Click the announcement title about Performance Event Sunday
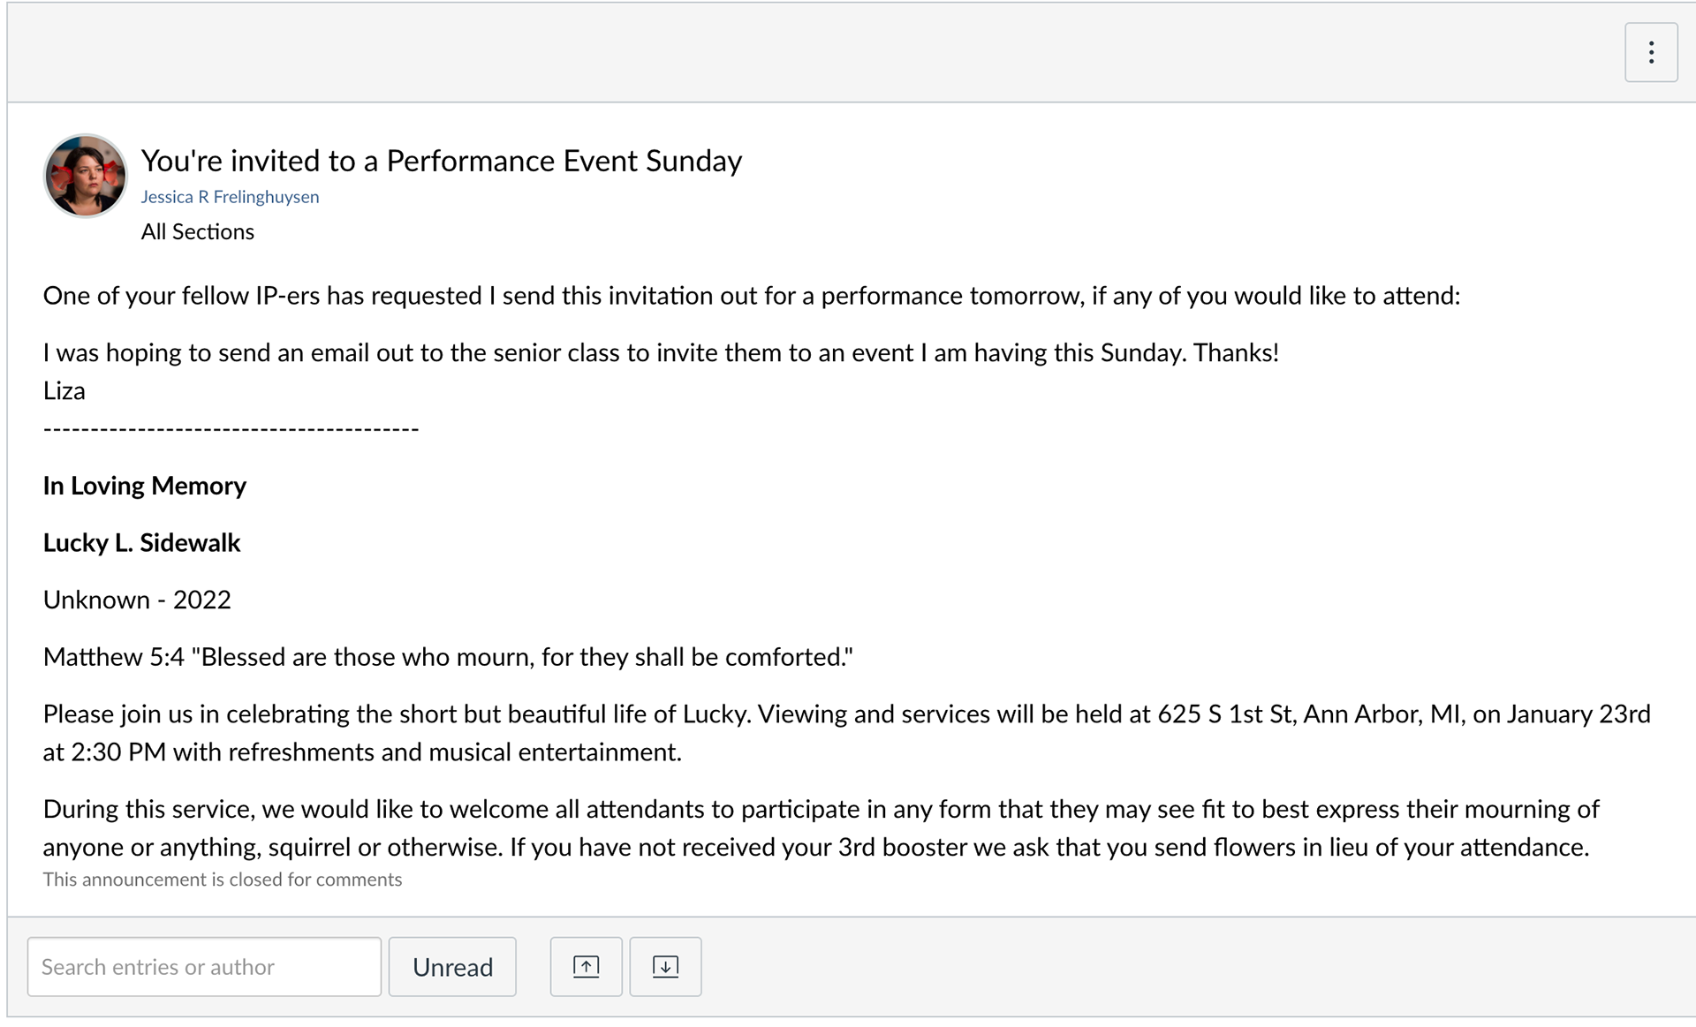The image size is (1696, 1027). pyautogui.click(x=441, y=161)
